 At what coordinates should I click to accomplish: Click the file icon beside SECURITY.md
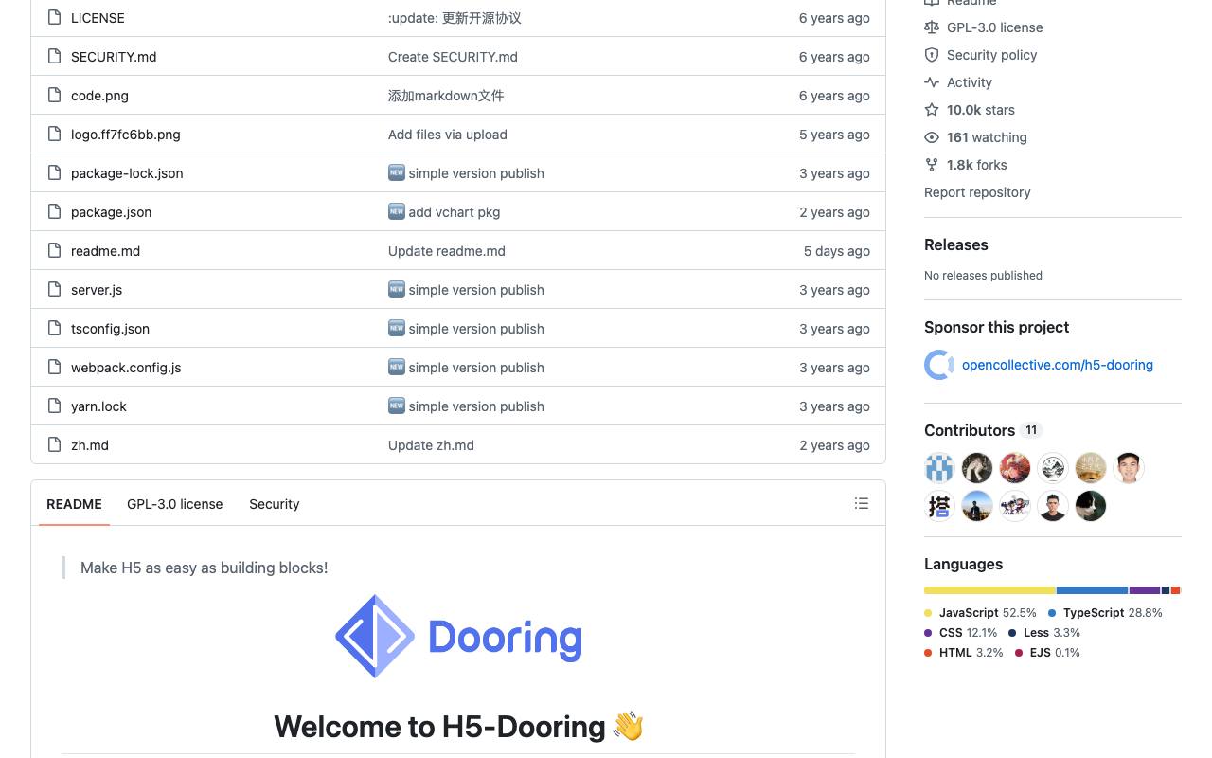pos(54,57)
